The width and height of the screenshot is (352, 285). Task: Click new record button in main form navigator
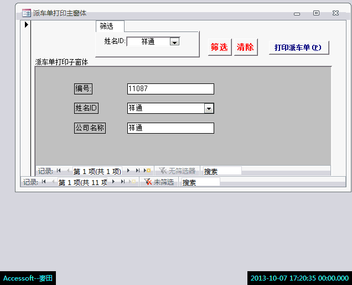coord(132,182)
